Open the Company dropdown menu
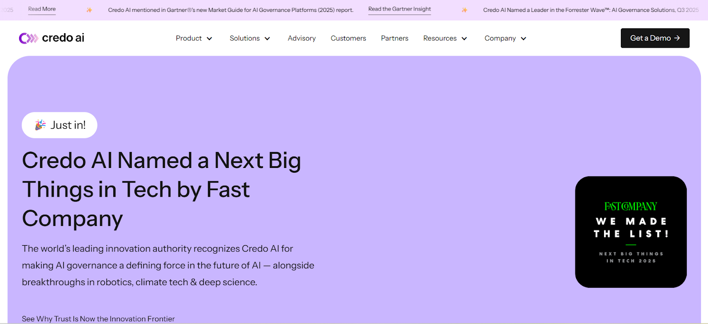708x324 pixels. (505, 38)
